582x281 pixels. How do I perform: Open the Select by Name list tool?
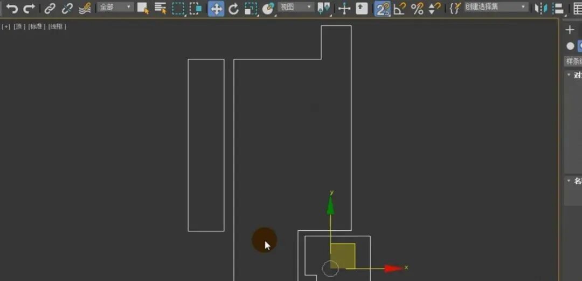tap(161, 8)
